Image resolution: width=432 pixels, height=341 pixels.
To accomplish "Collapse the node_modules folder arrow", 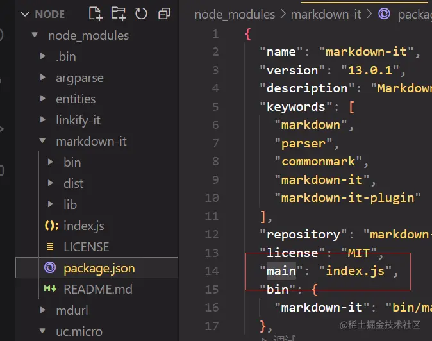I will (35, 35).
